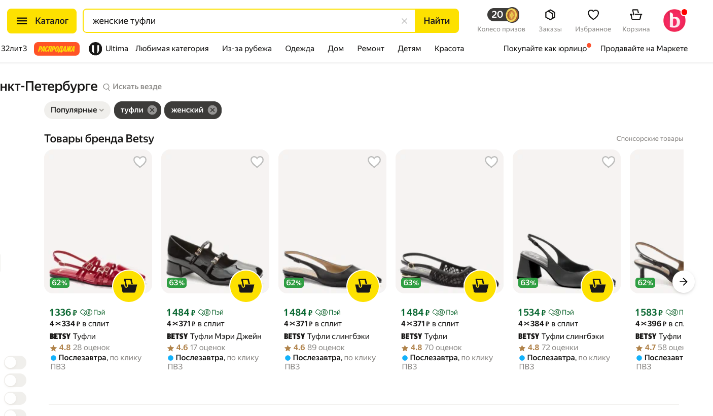
Task: Toggle the second filter switch on left
Action: click(15, 381)
